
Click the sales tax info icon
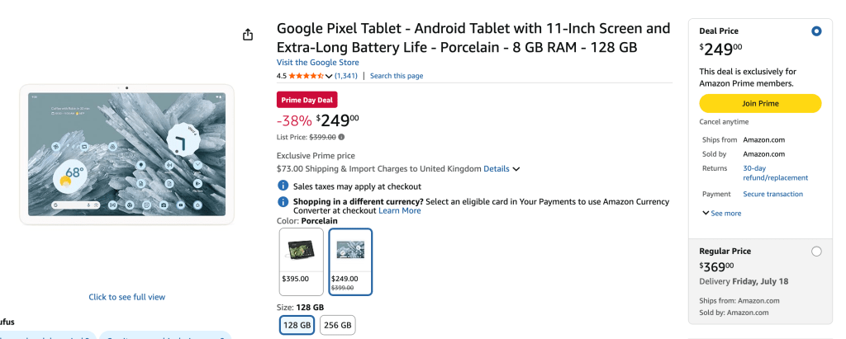coord(283,186)
